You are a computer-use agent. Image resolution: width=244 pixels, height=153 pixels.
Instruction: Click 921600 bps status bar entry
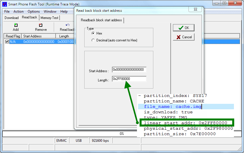point(100,141)
